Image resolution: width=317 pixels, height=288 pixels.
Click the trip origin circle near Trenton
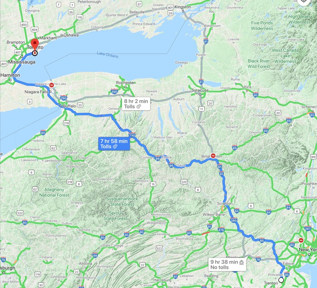(281, 280)
